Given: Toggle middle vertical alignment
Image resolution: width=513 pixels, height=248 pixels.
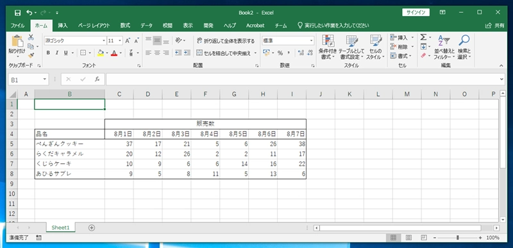Looking at the screenshot, I should [x=157, y=40].
